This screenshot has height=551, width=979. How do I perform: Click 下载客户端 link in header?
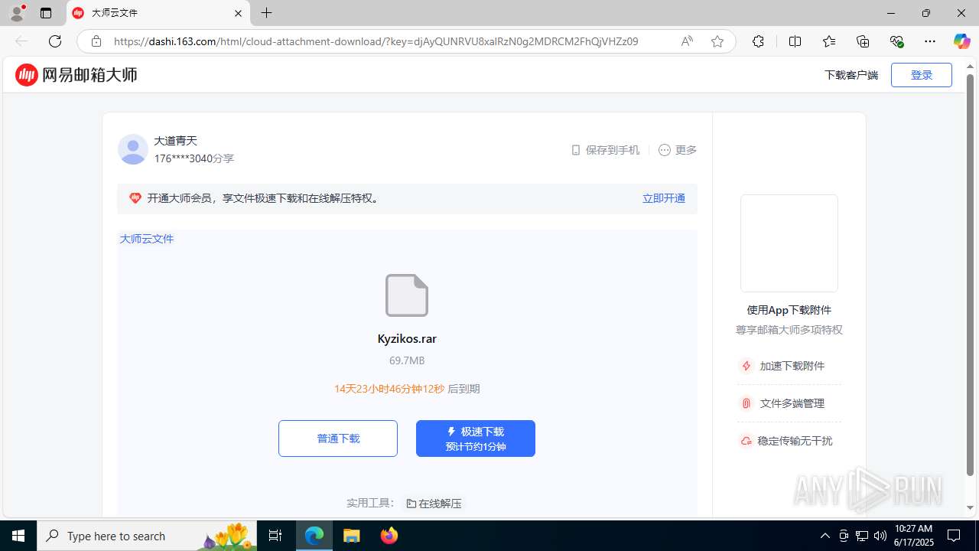[851, 75]
